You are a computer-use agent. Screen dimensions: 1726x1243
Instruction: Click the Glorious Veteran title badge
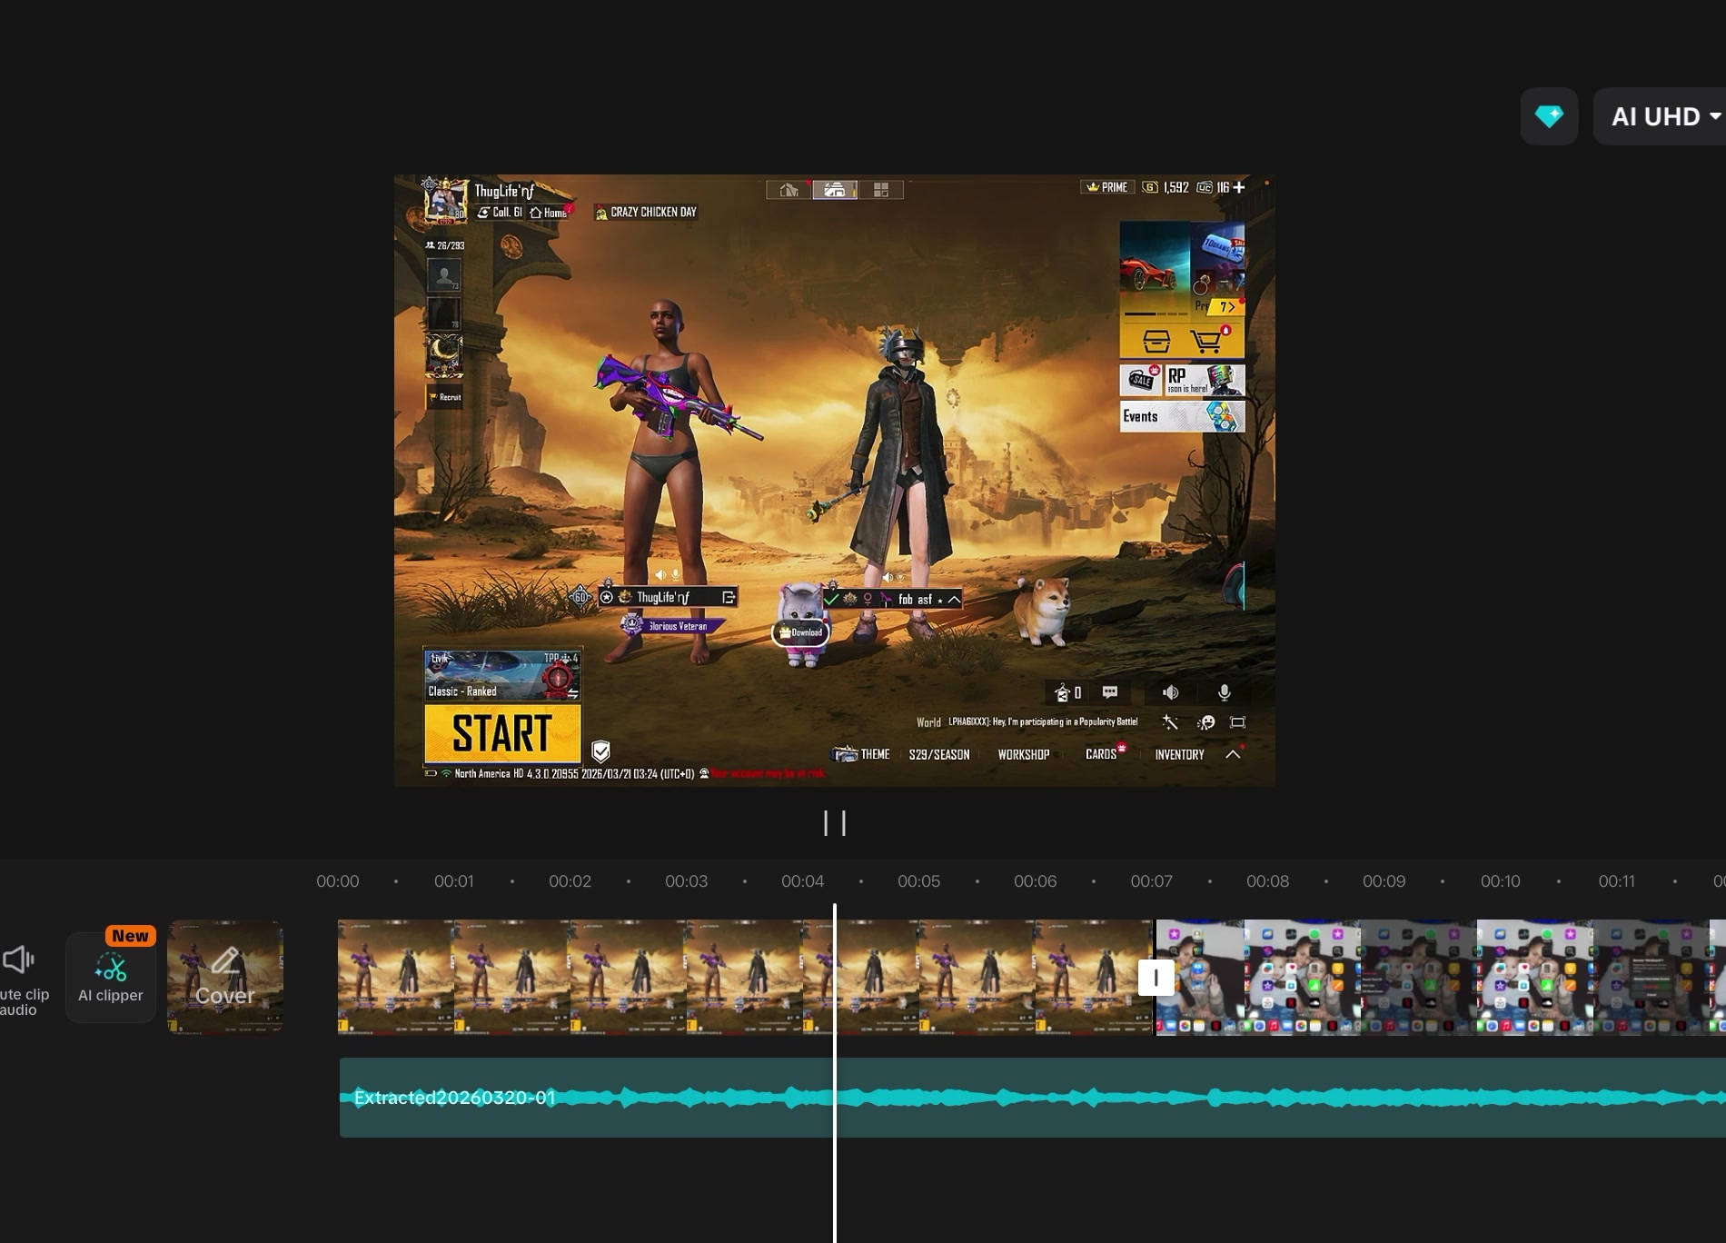click(x=673, y=625)
